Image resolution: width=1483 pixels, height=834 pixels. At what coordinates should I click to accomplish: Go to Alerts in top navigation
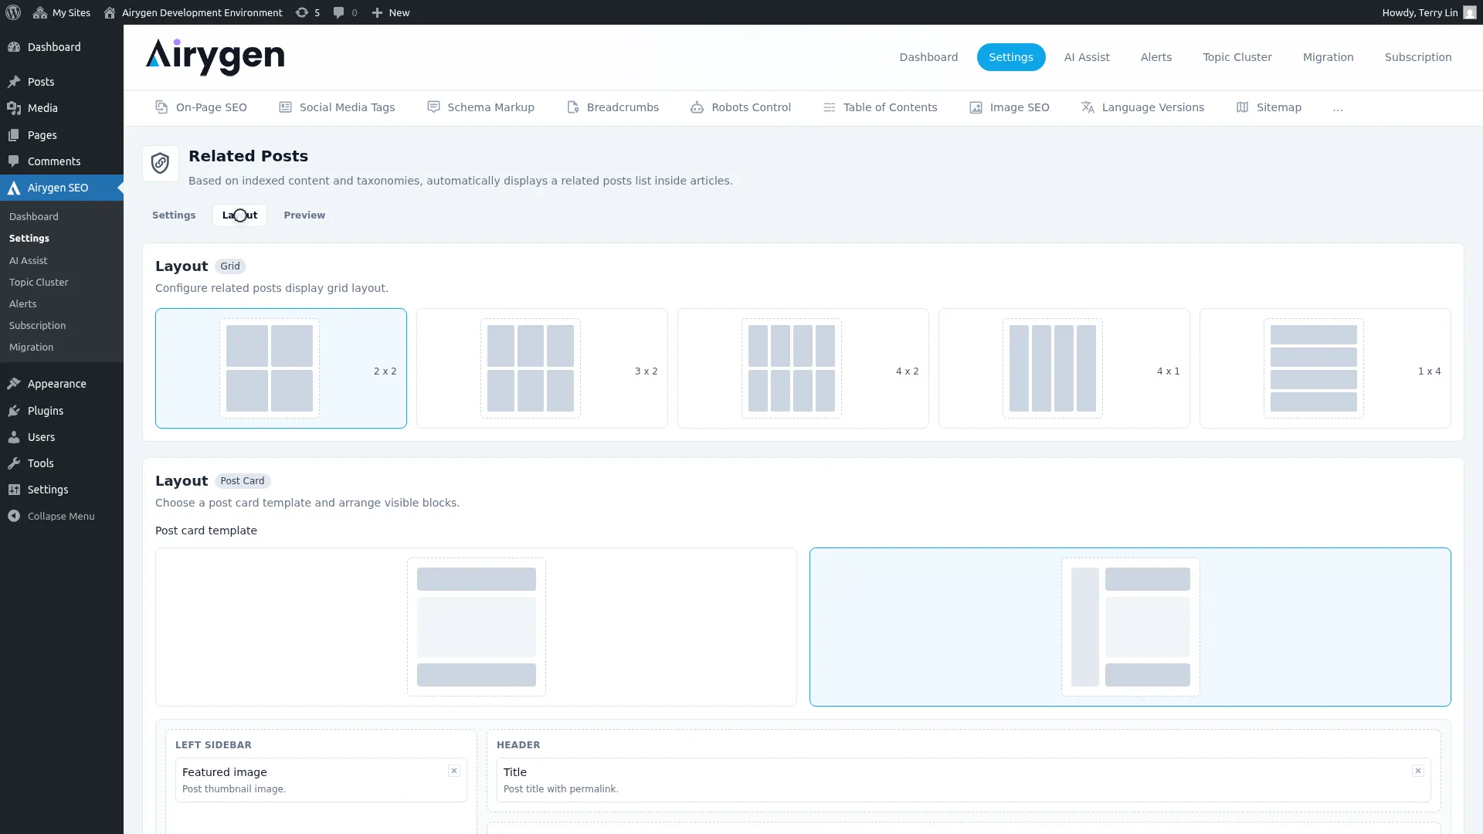[x=1156, y=57]
